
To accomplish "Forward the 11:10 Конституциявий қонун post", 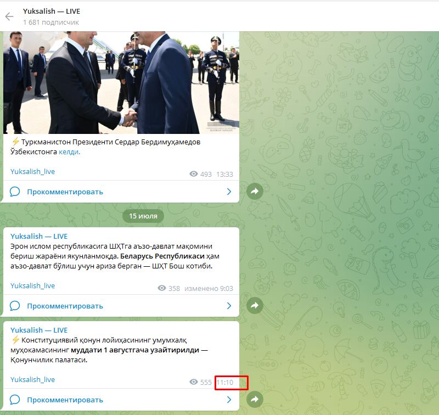I will pyautogui.click(x=255, y=399).
